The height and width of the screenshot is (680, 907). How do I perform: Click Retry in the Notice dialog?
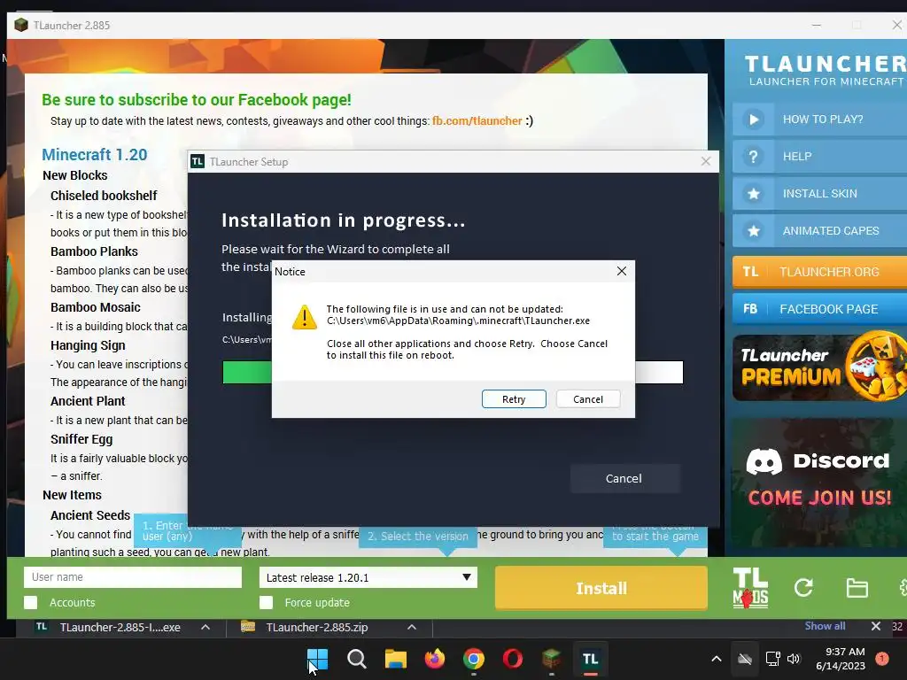tap(514, 399)
